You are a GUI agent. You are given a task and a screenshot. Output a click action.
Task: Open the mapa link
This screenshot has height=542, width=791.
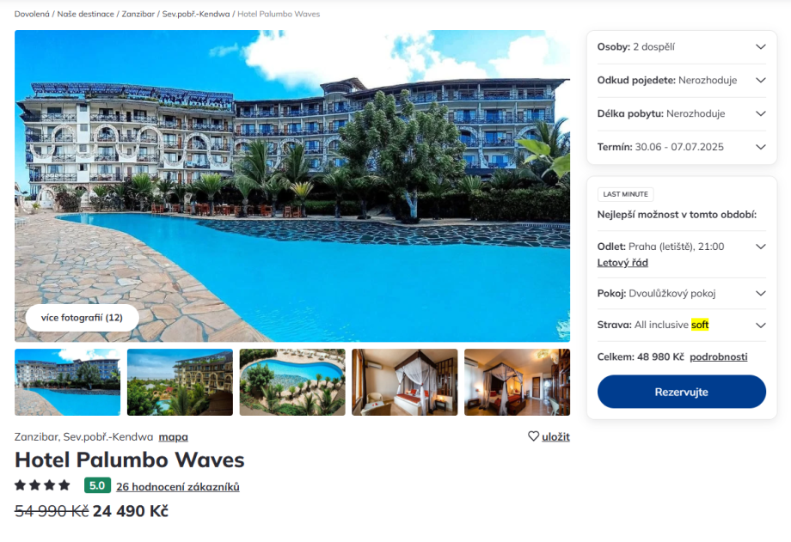click(x=173, y=437)
